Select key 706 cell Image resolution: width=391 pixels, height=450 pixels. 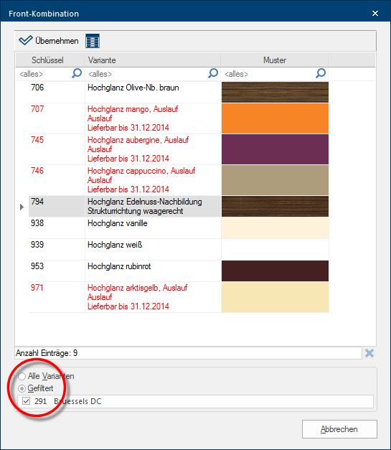[x=57, y=92]
